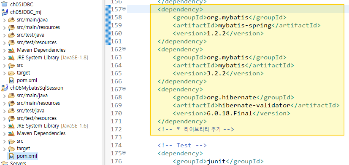Click src folder icon in ch06MybatisSqlSession
The height and width of the screenshot is (165, 349).
click(11, 141)
